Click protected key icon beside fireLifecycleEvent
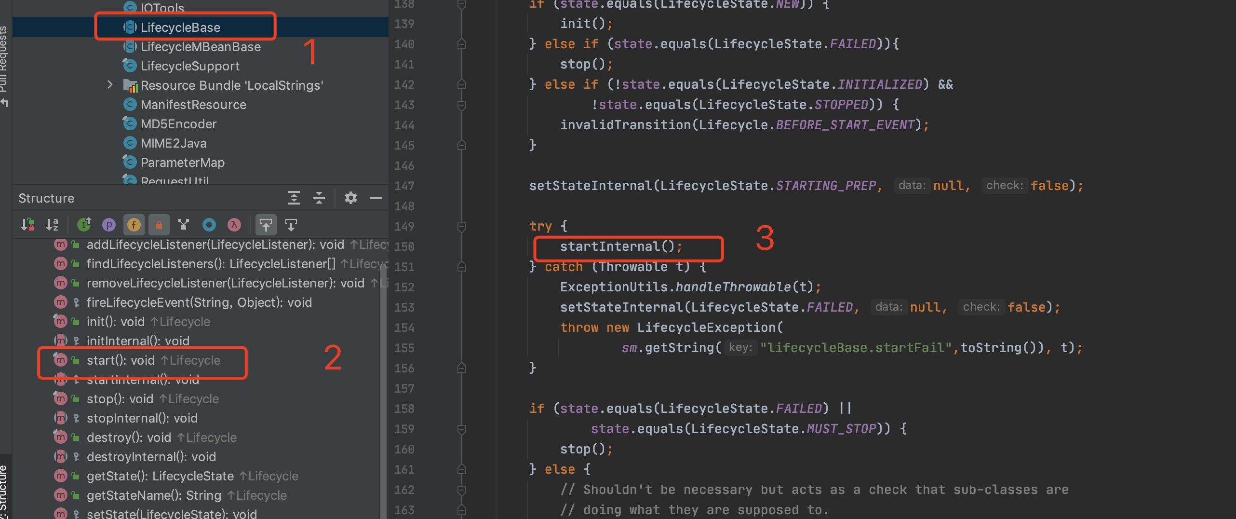The image size is (1236, 519). click(76, 302)
